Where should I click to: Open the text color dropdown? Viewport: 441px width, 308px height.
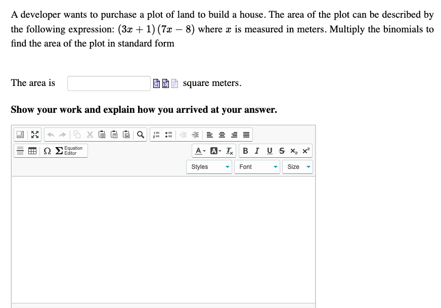pos(200,151)
